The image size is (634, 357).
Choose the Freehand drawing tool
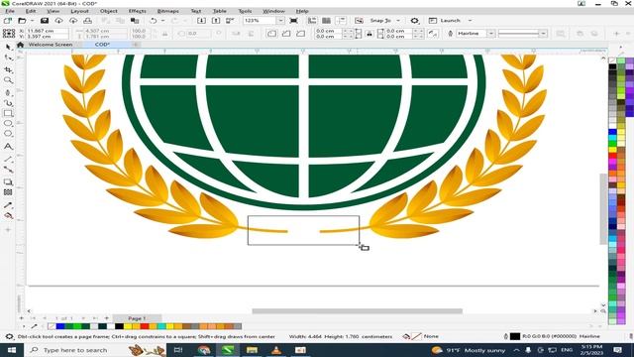8,92
